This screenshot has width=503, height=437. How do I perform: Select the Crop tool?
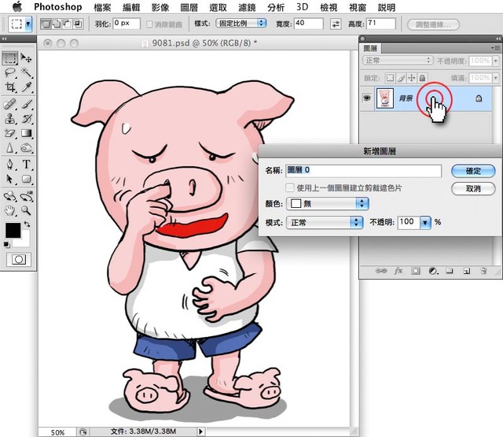[x=9, y=87]
